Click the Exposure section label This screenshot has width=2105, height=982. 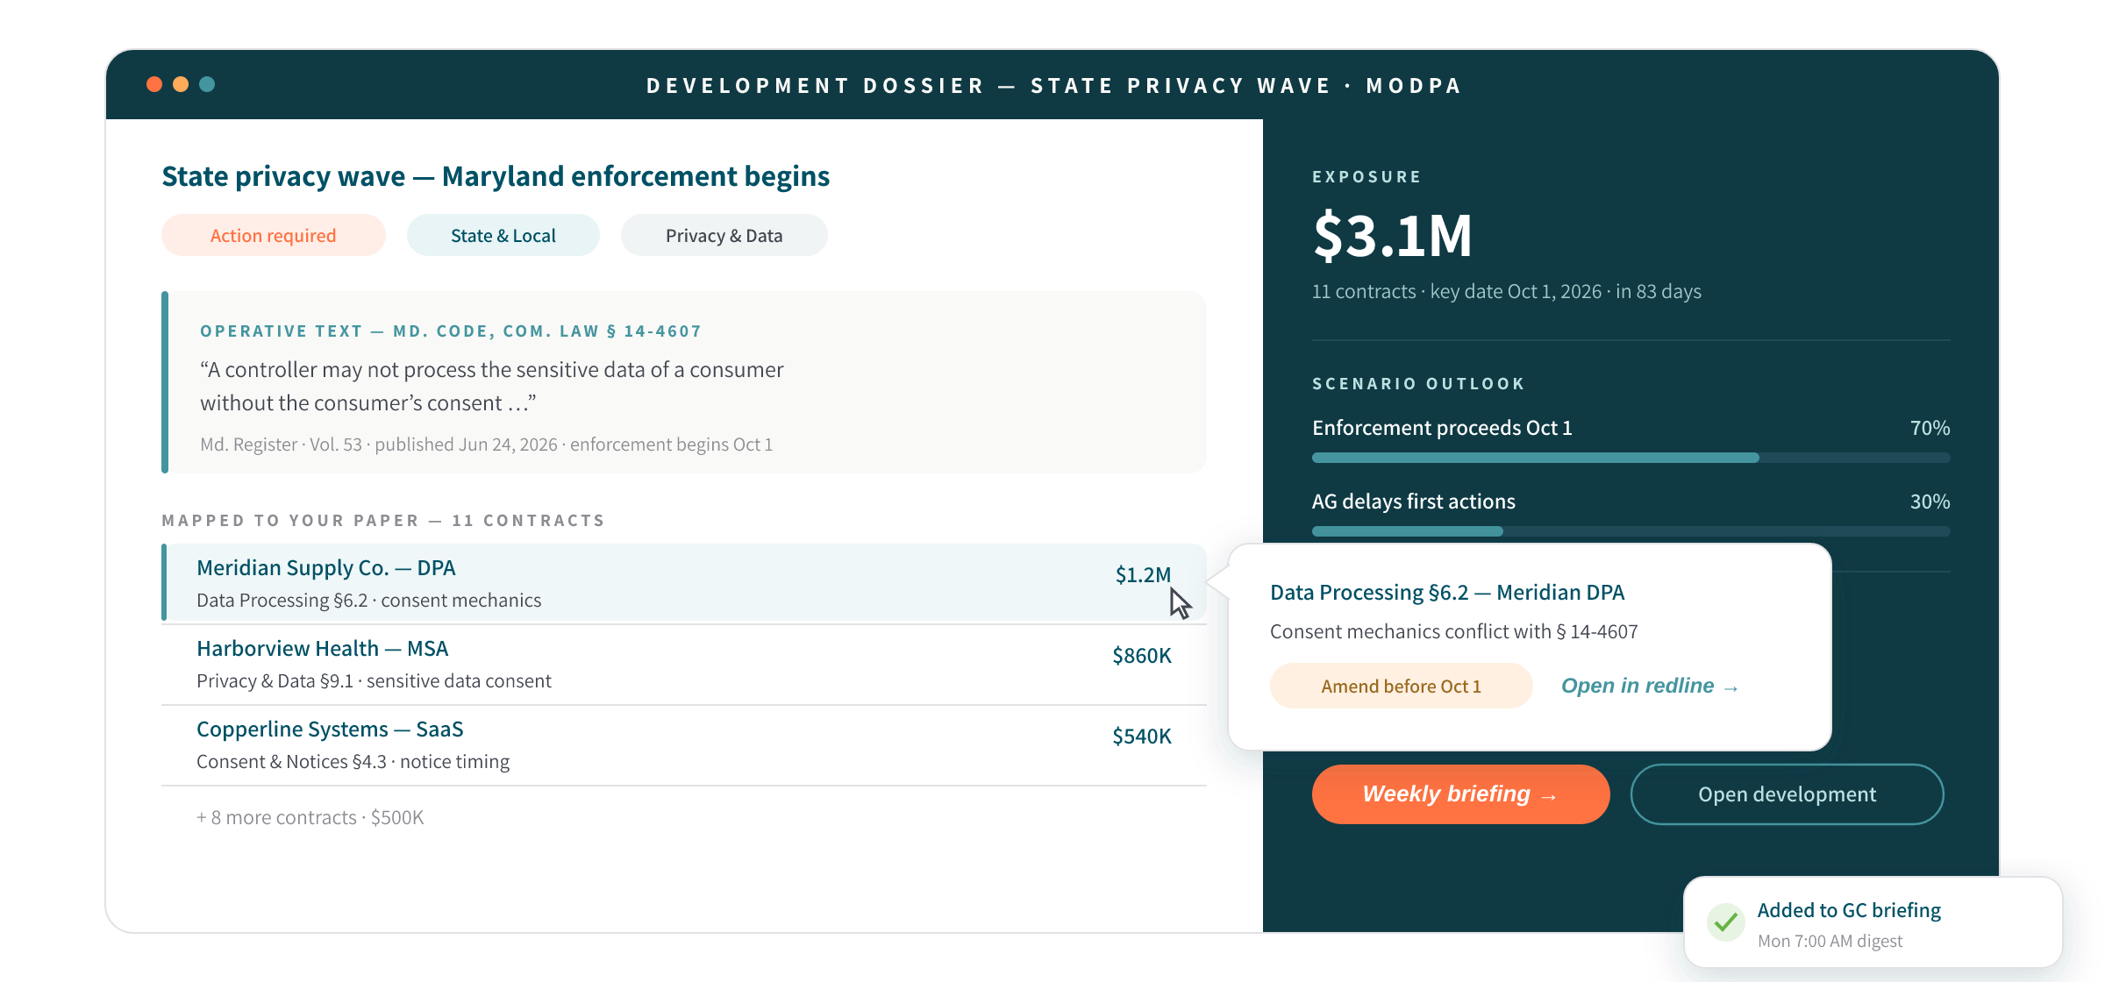pyautogui.click(x=1366, y=177)
